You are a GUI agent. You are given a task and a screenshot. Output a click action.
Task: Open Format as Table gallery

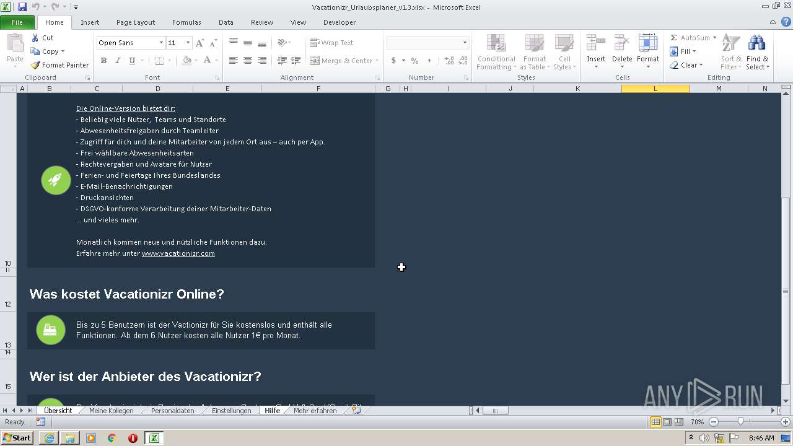pos(533,52)
